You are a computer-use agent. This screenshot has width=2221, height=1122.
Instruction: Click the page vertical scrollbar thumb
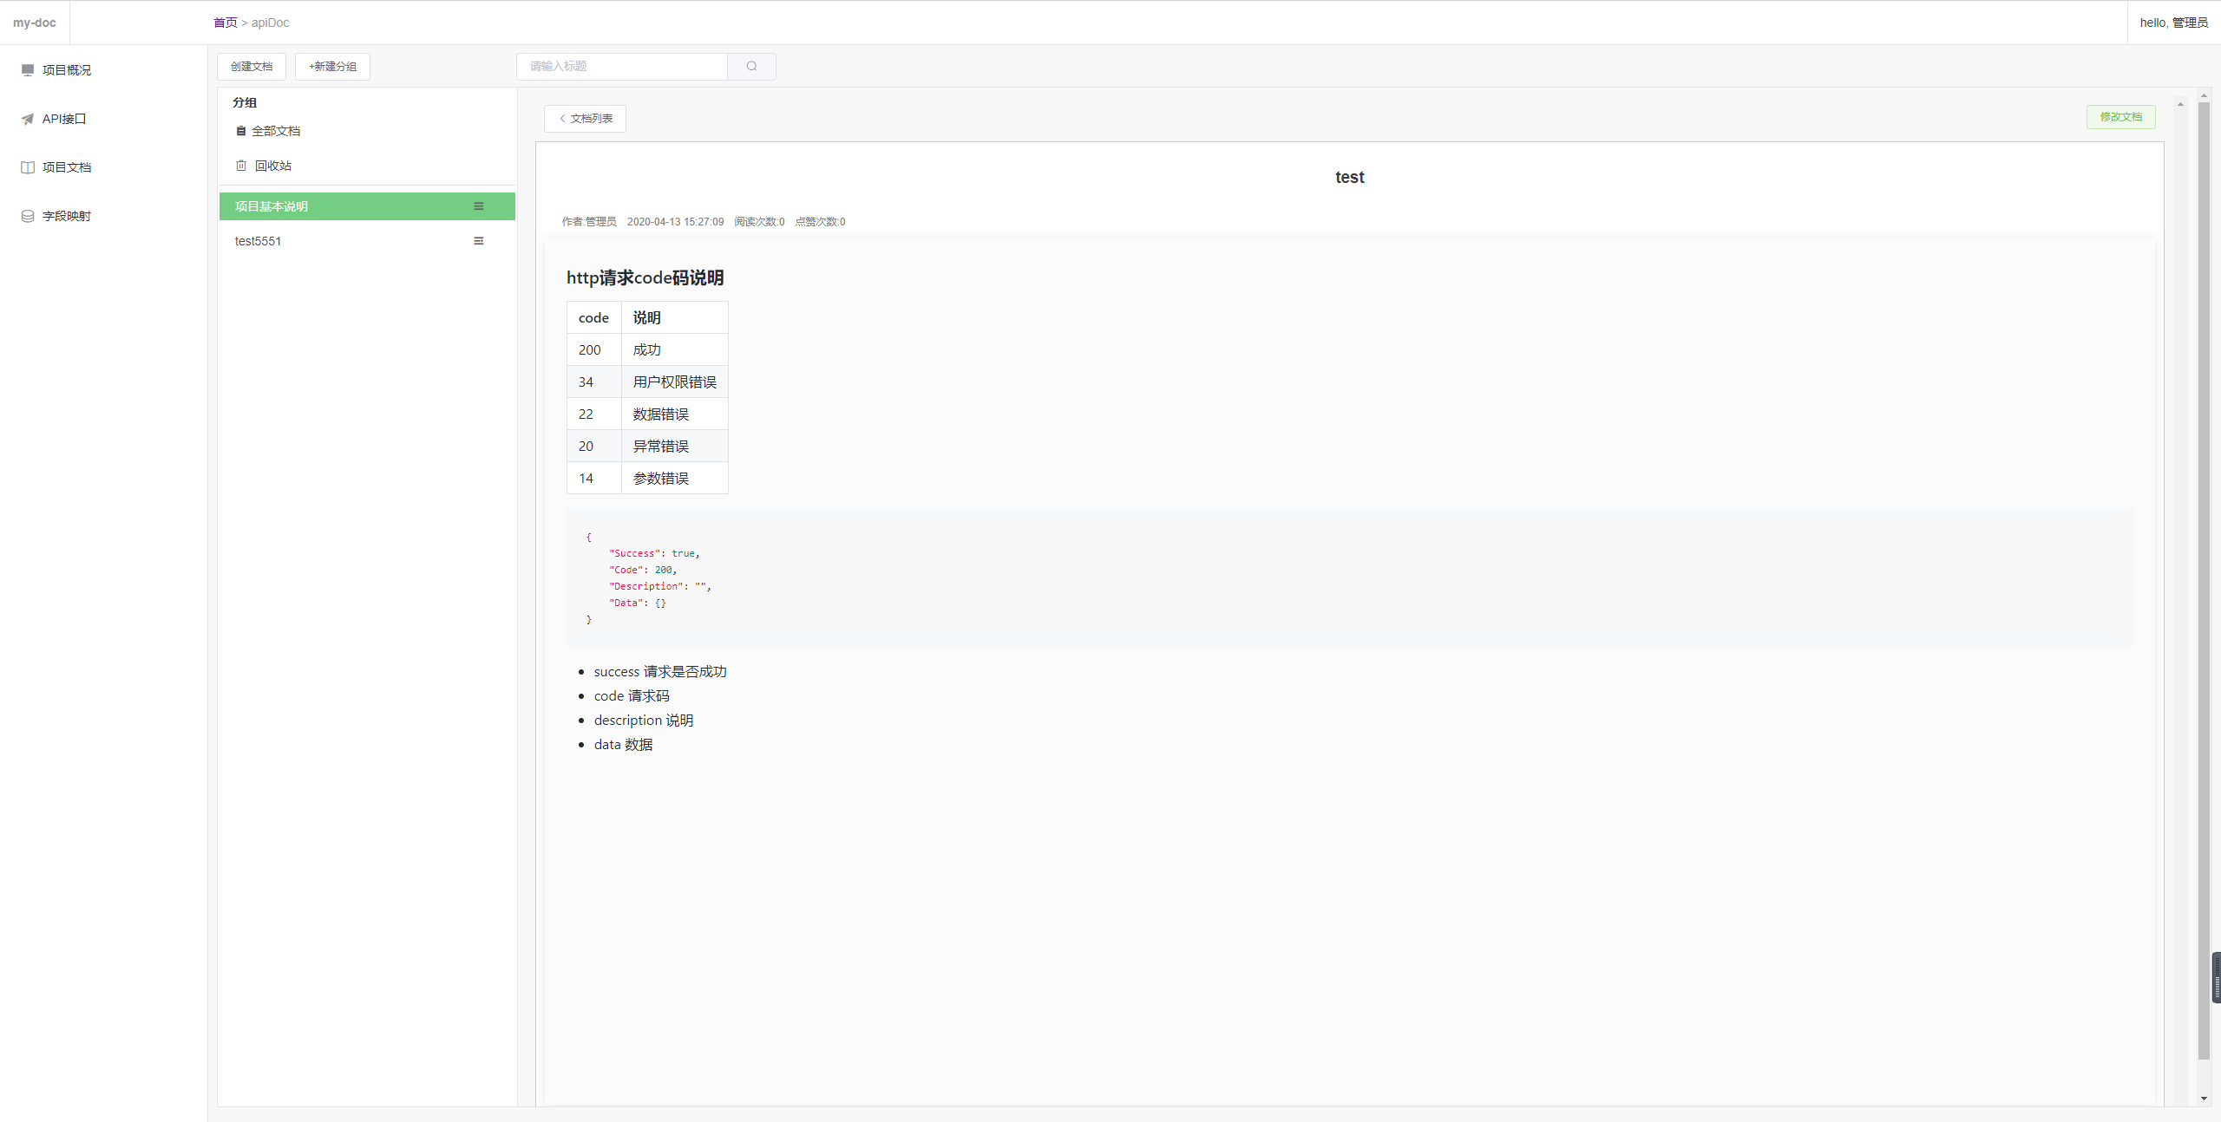tap(2205, 580)
